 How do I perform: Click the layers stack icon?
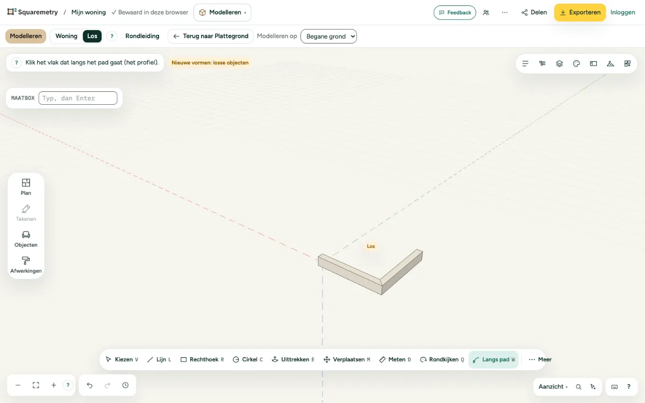(560, 63)
